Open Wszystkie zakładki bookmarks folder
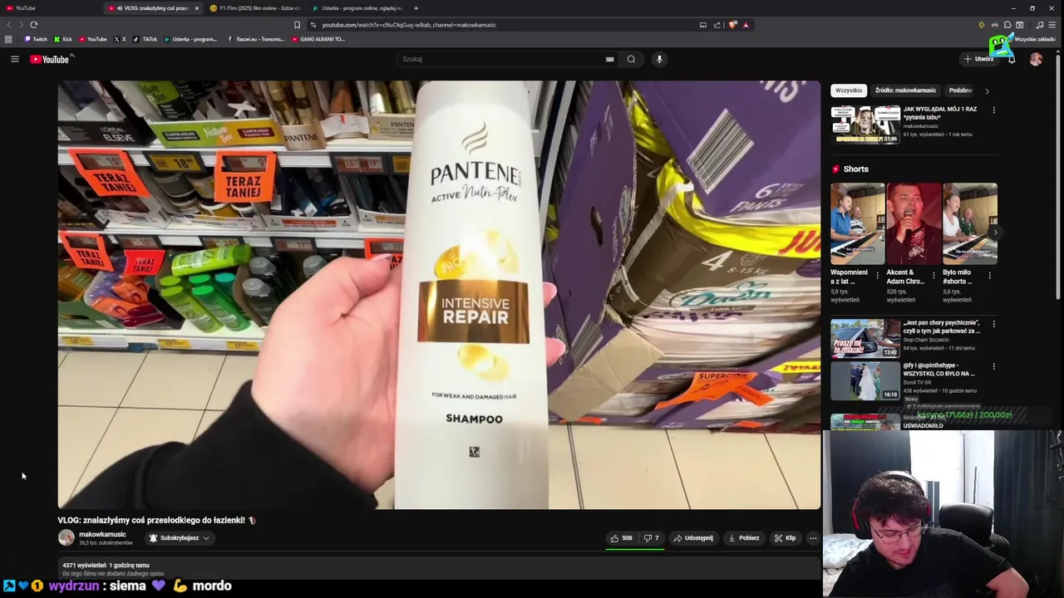This screenshot has width=1064, height=598. pos(1030,39)
